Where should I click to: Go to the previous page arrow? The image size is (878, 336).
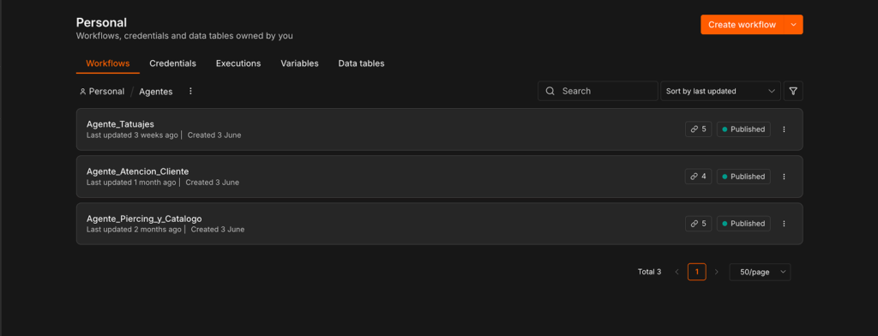pyautogui.click(x=677, y=272)
